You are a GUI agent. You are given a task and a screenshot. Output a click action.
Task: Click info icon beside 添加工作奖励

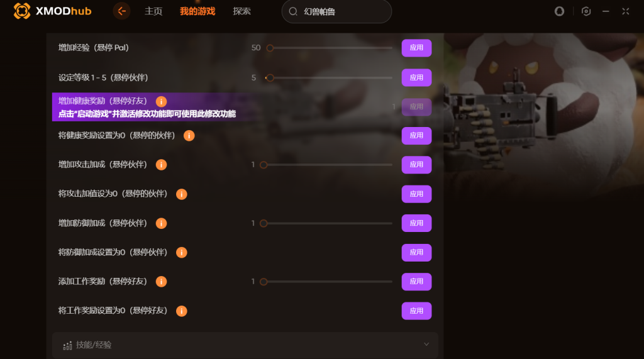(x=161, y=282)
